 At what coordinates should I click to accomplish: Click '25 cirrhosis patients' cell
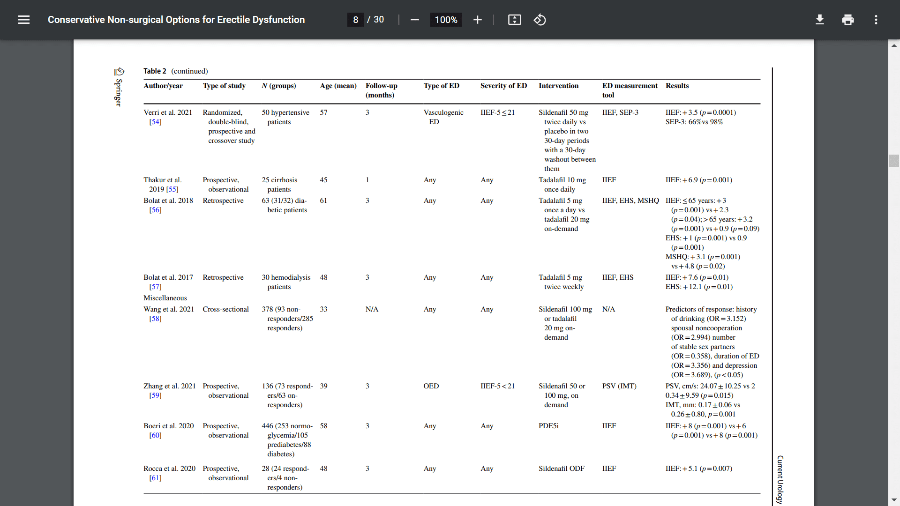click(x=279, y=185)
